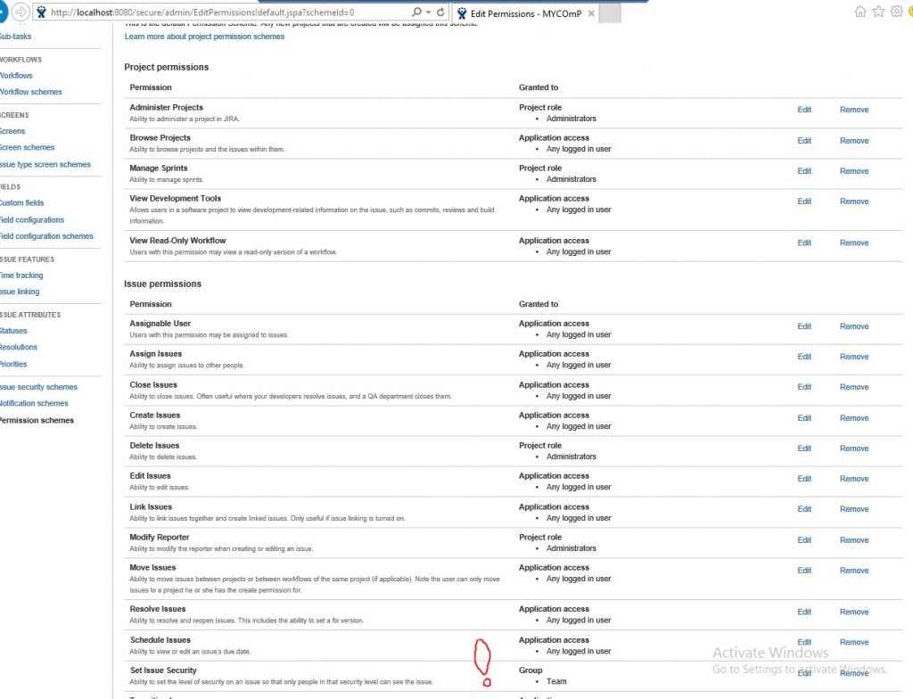Screen dimensions: 913x699
Task: Open Issue security schemes link
Action: [x=37, y=387]
